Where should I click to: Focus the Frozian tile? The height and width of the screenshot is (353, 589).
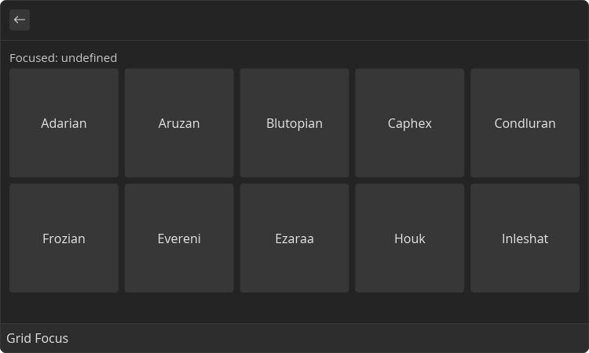click(64, 238)
